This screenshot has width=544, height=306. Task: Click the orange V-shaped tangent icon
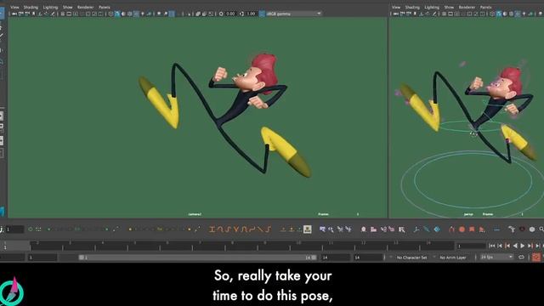tap(236, 229)
